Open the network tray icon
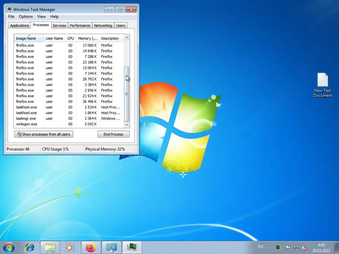 [296, 247]
